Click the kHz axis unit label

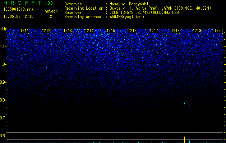[3, 29]
